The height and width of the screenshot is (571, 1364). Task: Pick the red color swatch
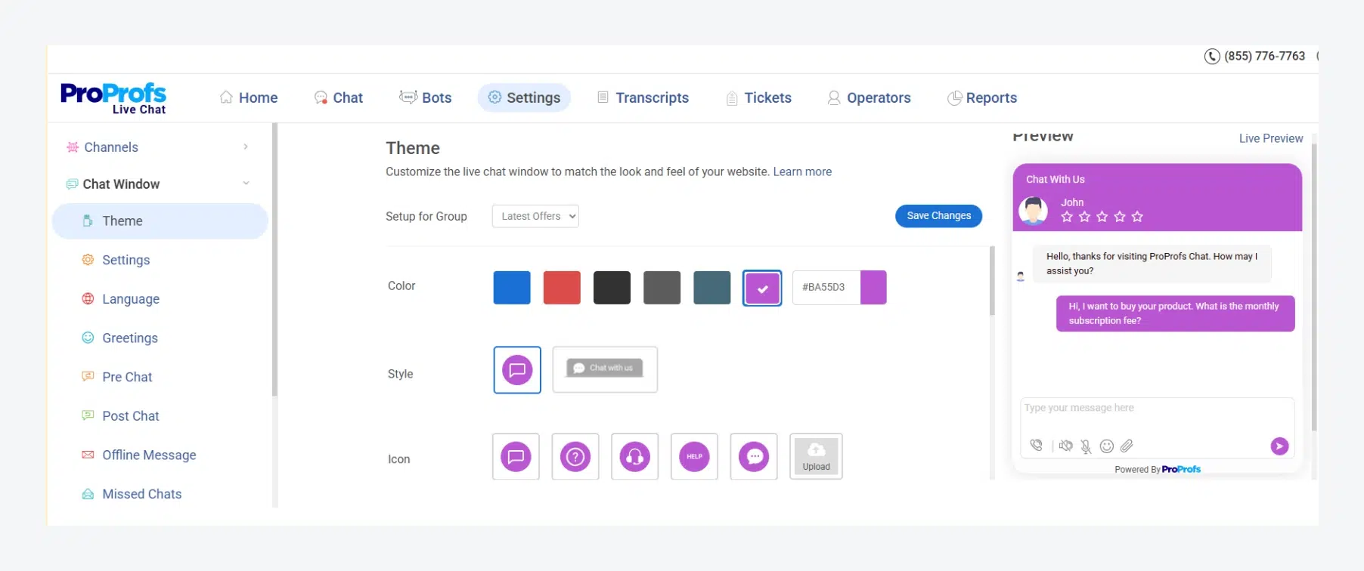[562, 288]
